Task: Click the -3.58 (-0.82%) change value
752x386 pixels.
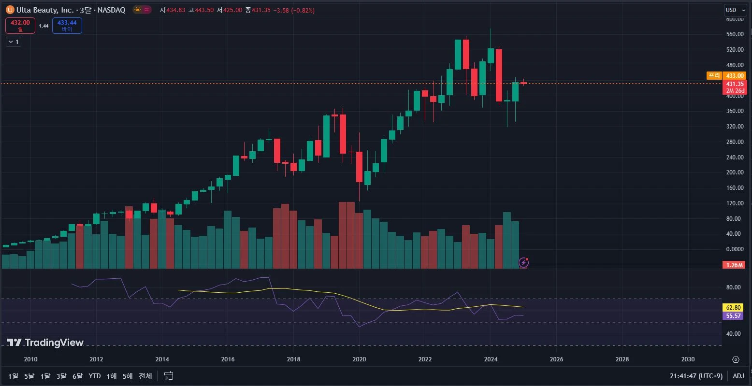Action: coord(294,10)
